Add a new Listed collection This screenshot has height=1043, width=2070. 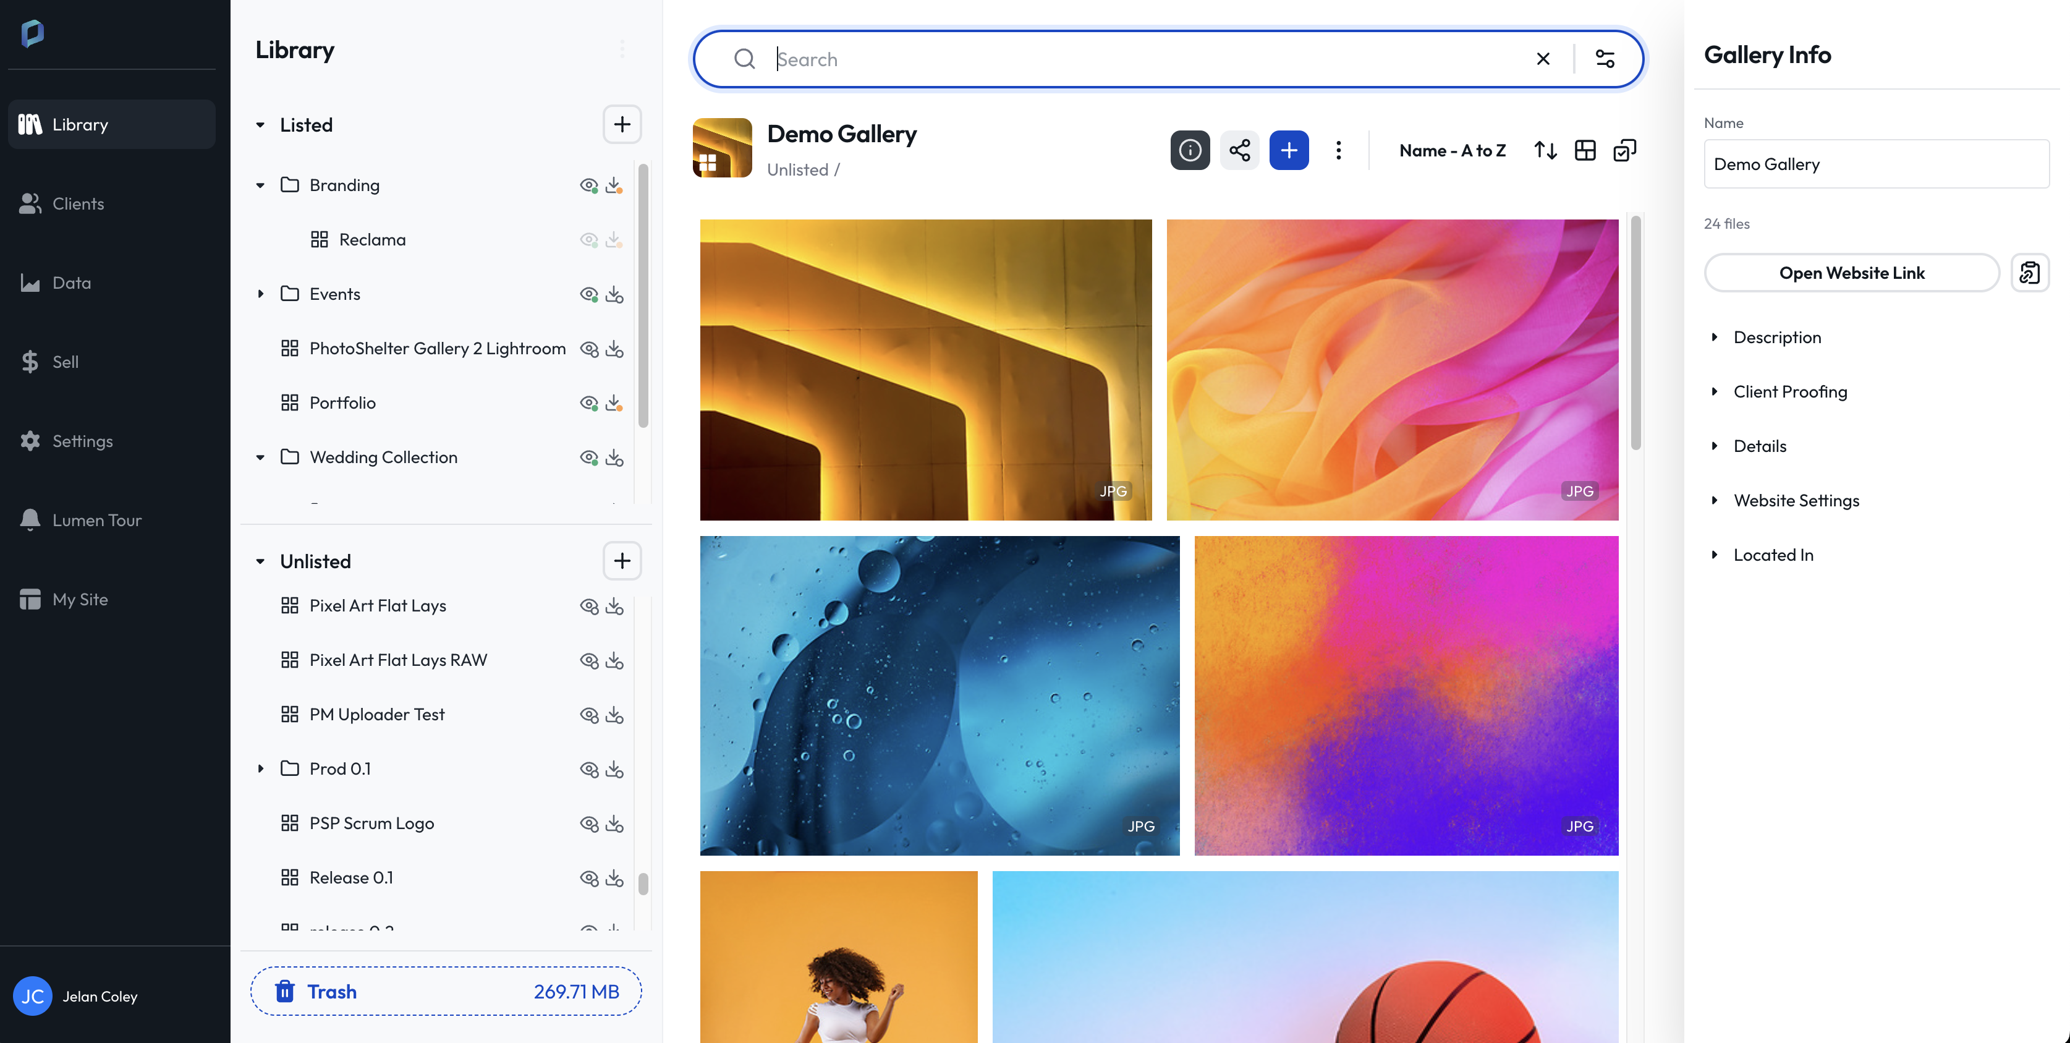622,124
